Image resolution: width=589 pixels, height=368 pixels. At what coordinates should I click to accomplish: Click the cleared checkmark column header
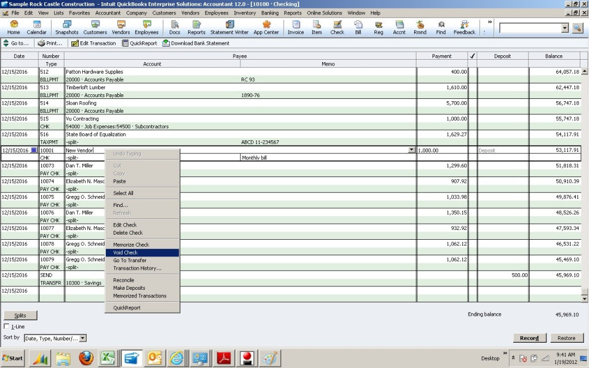click(473, 56)
